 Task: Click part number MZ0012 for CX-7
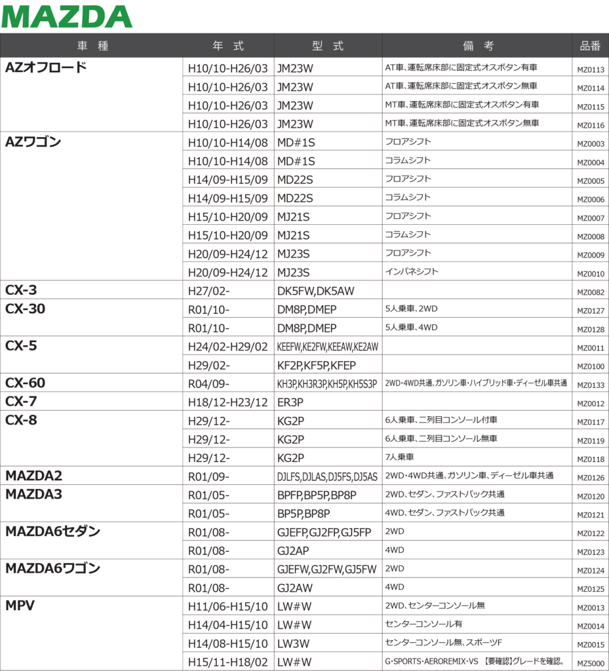click(x=591, y=404)
